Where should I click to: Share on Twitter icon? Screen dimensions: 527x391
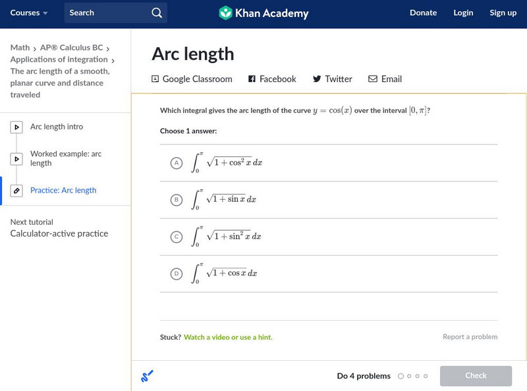point(317,79)
